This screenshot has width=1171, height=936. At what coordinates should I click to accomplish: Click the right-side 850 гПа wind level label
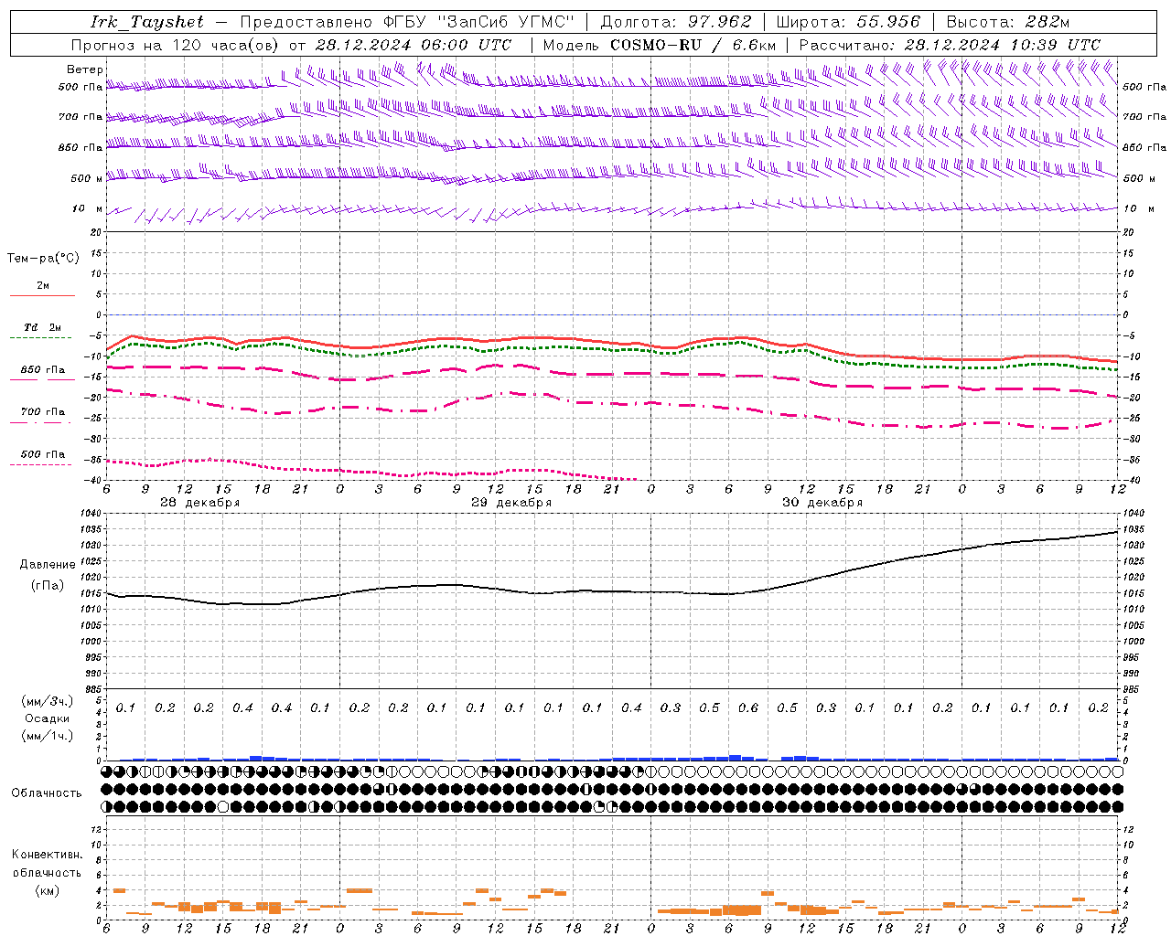coord(1144,147)
